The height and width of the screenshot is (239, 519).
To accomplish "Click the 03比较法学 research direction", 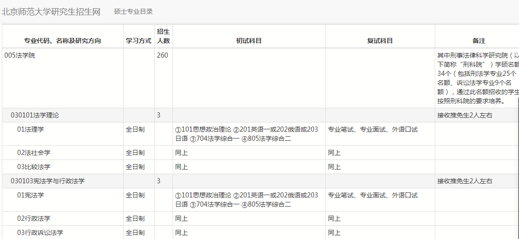I will coord(34,167).
